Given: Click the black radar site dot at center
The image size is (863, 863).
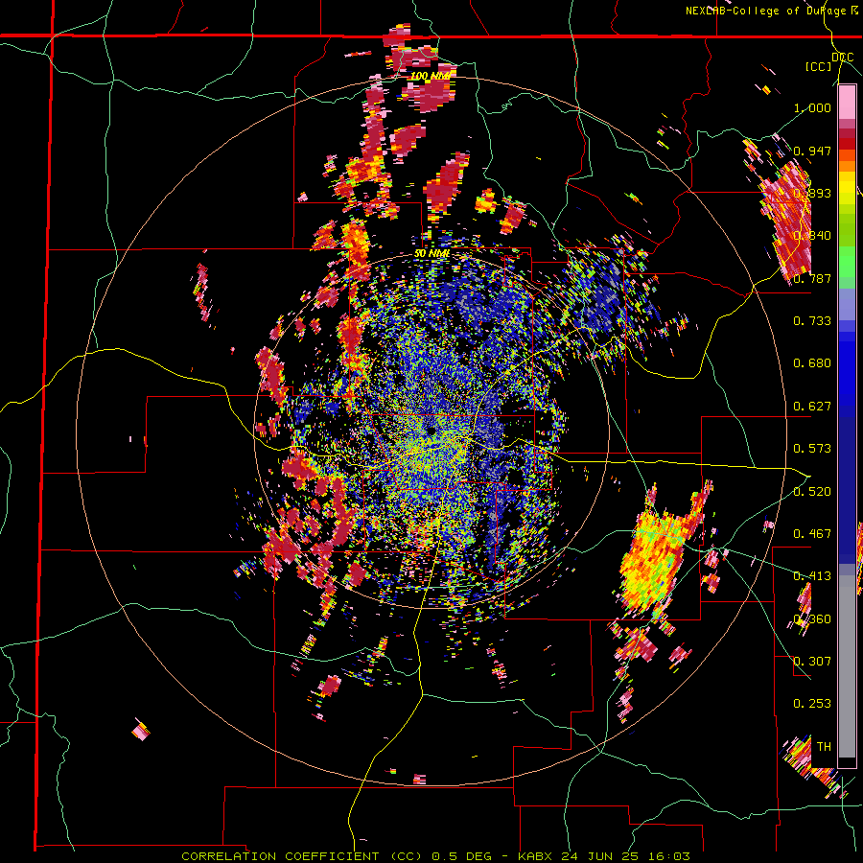Looking at the screenshot, I should [x=431, y=431].
